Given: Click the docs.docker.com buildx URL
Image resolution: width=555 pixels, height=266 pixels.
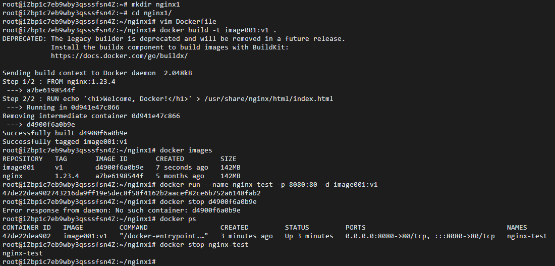Looking at the screenshot, I should [119, 56].
